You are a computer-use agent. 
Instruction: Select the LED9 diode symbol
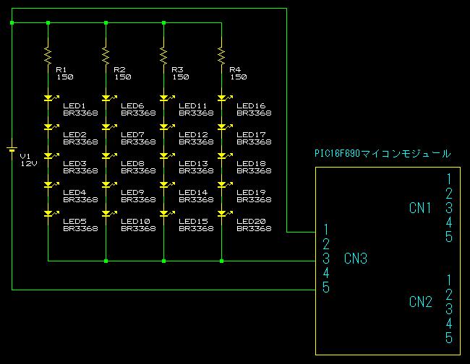(108, 185)
